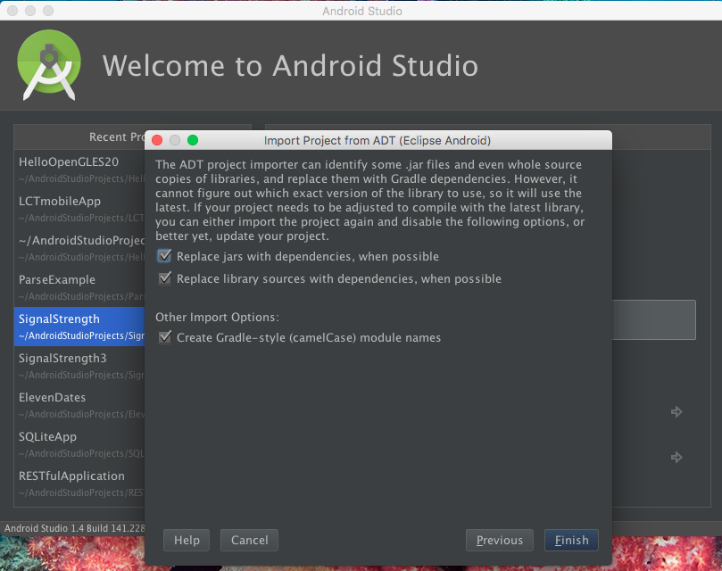This screenshot has height=571, width=722.
Task: Toggle Replace jars with dependencies checkbox
Action: click(164, 256)
